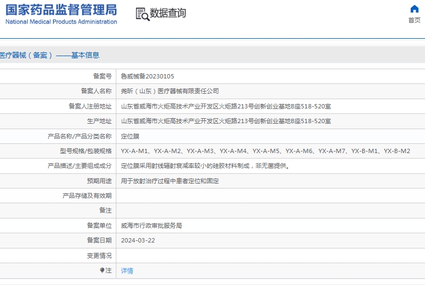Click filing date 2024-03-22
The image size is (425, 285).
[138, 240]
